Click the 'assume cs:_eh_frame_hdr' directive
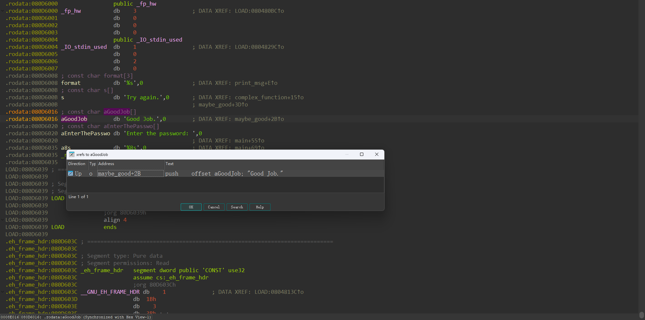 171,277
